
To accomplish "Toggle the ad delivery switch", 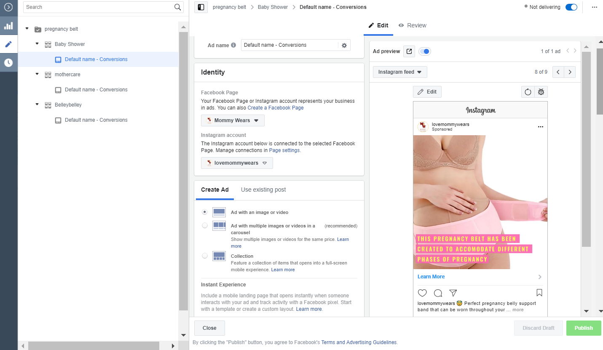I will tap(571, 7).
